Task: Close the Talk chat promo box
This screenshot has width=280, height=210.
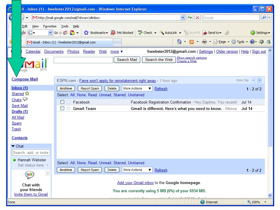Action: 48,173
